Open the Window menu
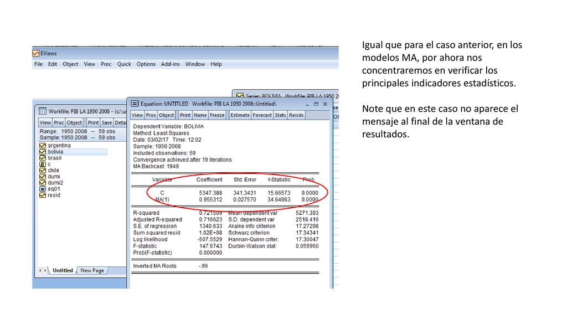The height and width of the screenshot is (319, 567). 195,64
